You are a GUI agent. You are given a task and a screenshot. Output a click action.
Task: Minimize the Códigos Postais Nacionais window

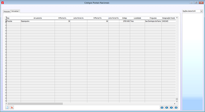191,3
